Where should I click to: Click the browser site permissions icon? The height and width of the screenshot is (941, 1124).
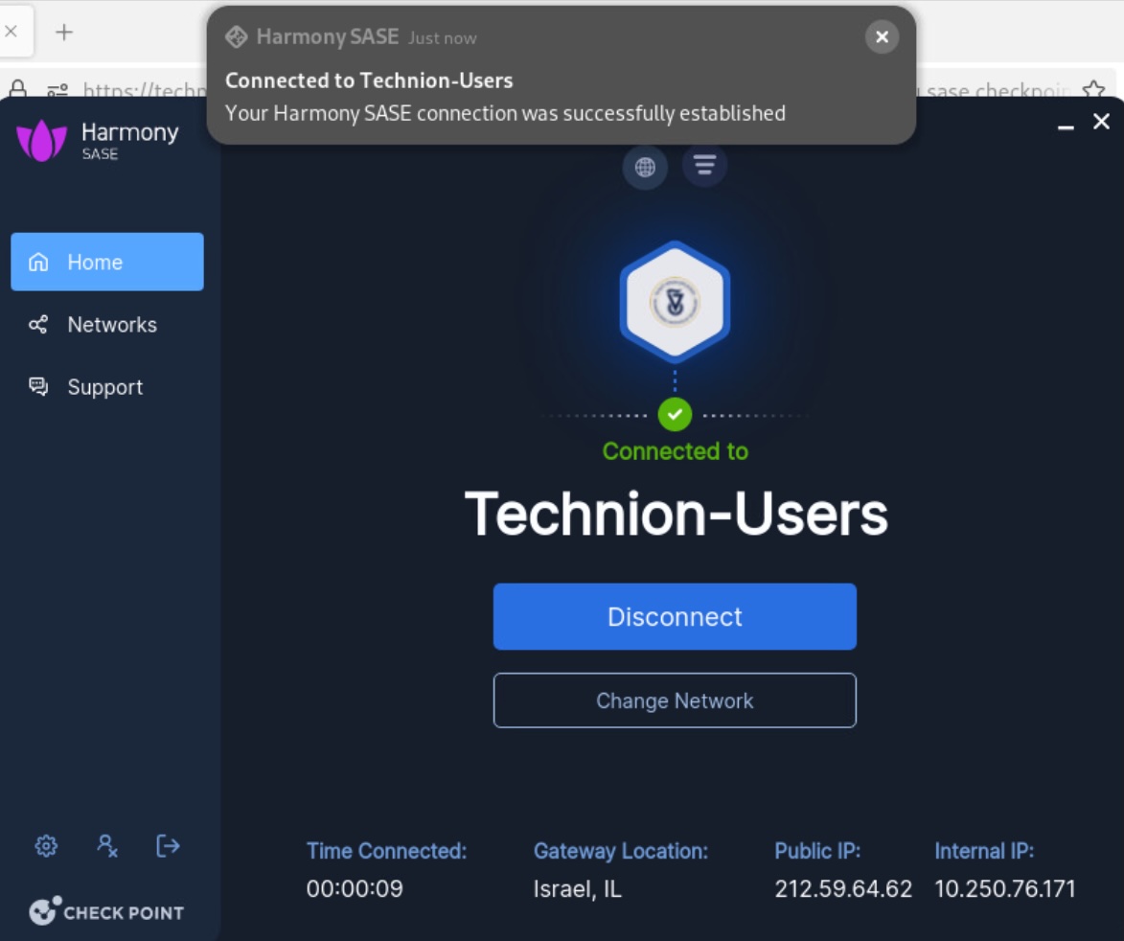[x=57, y=90]
